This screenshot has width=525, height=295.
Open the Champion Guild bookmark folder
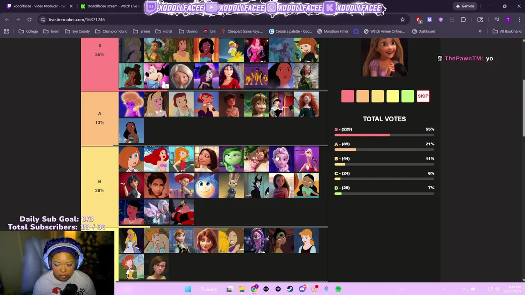(111, 31)
